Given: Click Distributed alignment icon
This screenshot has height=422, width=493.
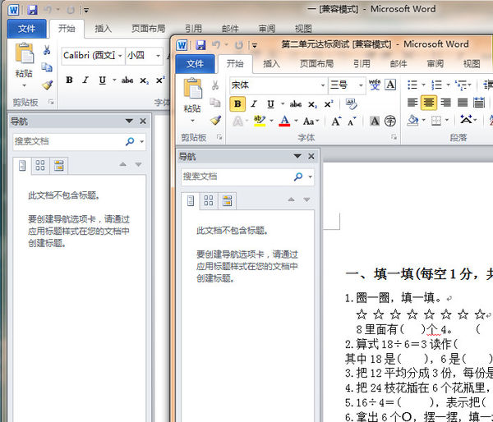Looking at the screenshot, I should [x=479, y=103].
